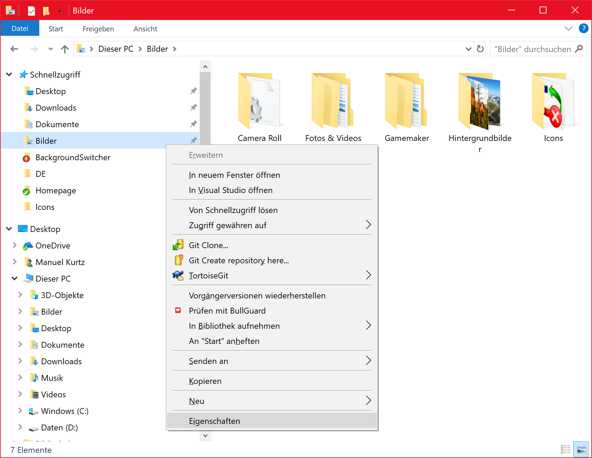
Task: Select Daten (D:) drive
Action: tap(59, 428)
